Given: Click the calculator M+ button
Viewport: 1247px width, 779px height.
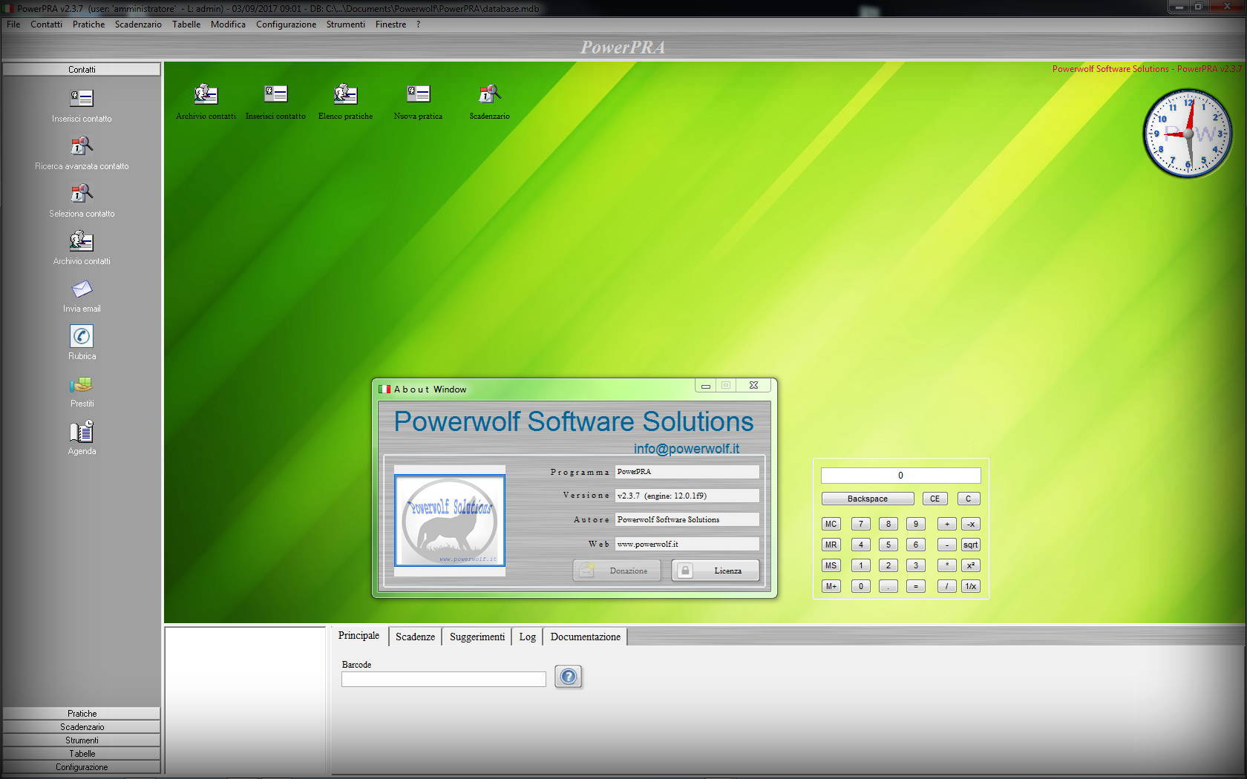Looking at the screenshot, I should [831, 586].
